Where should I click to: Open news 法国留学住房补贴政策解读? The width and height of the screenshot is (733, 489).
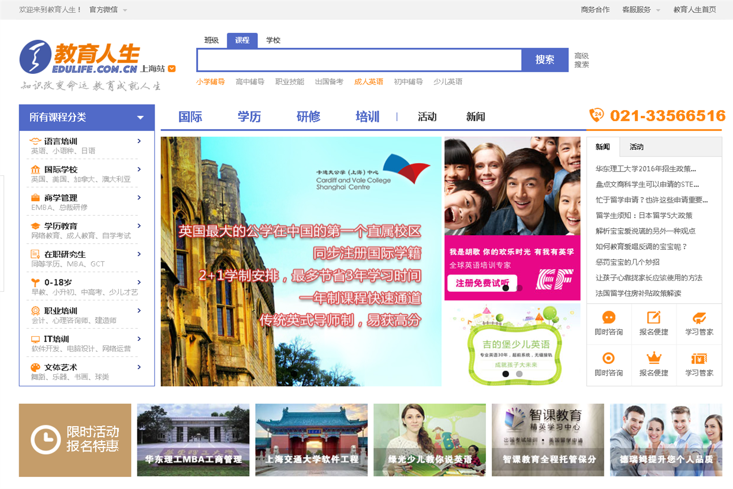pos(638,294)
